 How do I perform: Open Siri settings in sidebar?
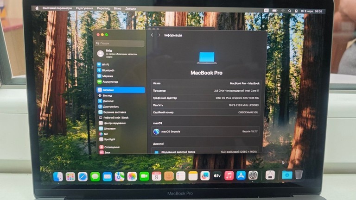point(103,134)
